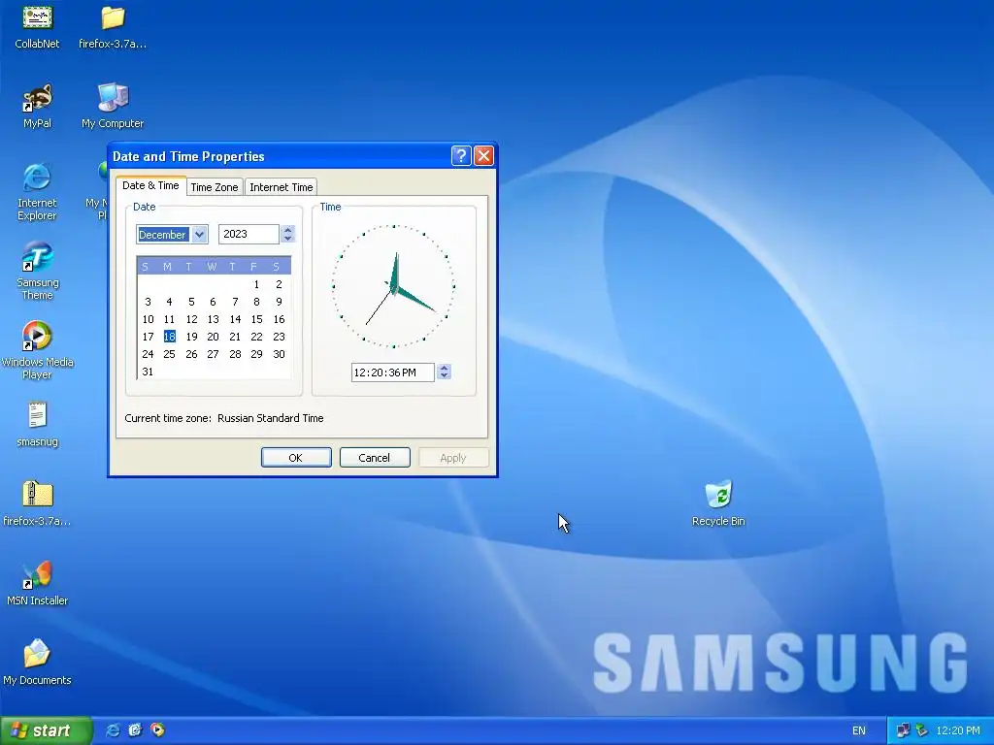
Task: Select day 21 in the calendar
Action: (x=235, y=337)
